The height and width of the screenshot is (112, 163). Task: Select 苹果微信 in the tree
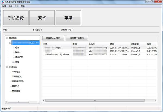coord(16,91)
